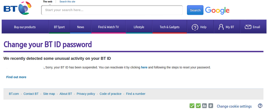268x110 pixels.
Task: Click the Google logo
Action: pos(217,10)
